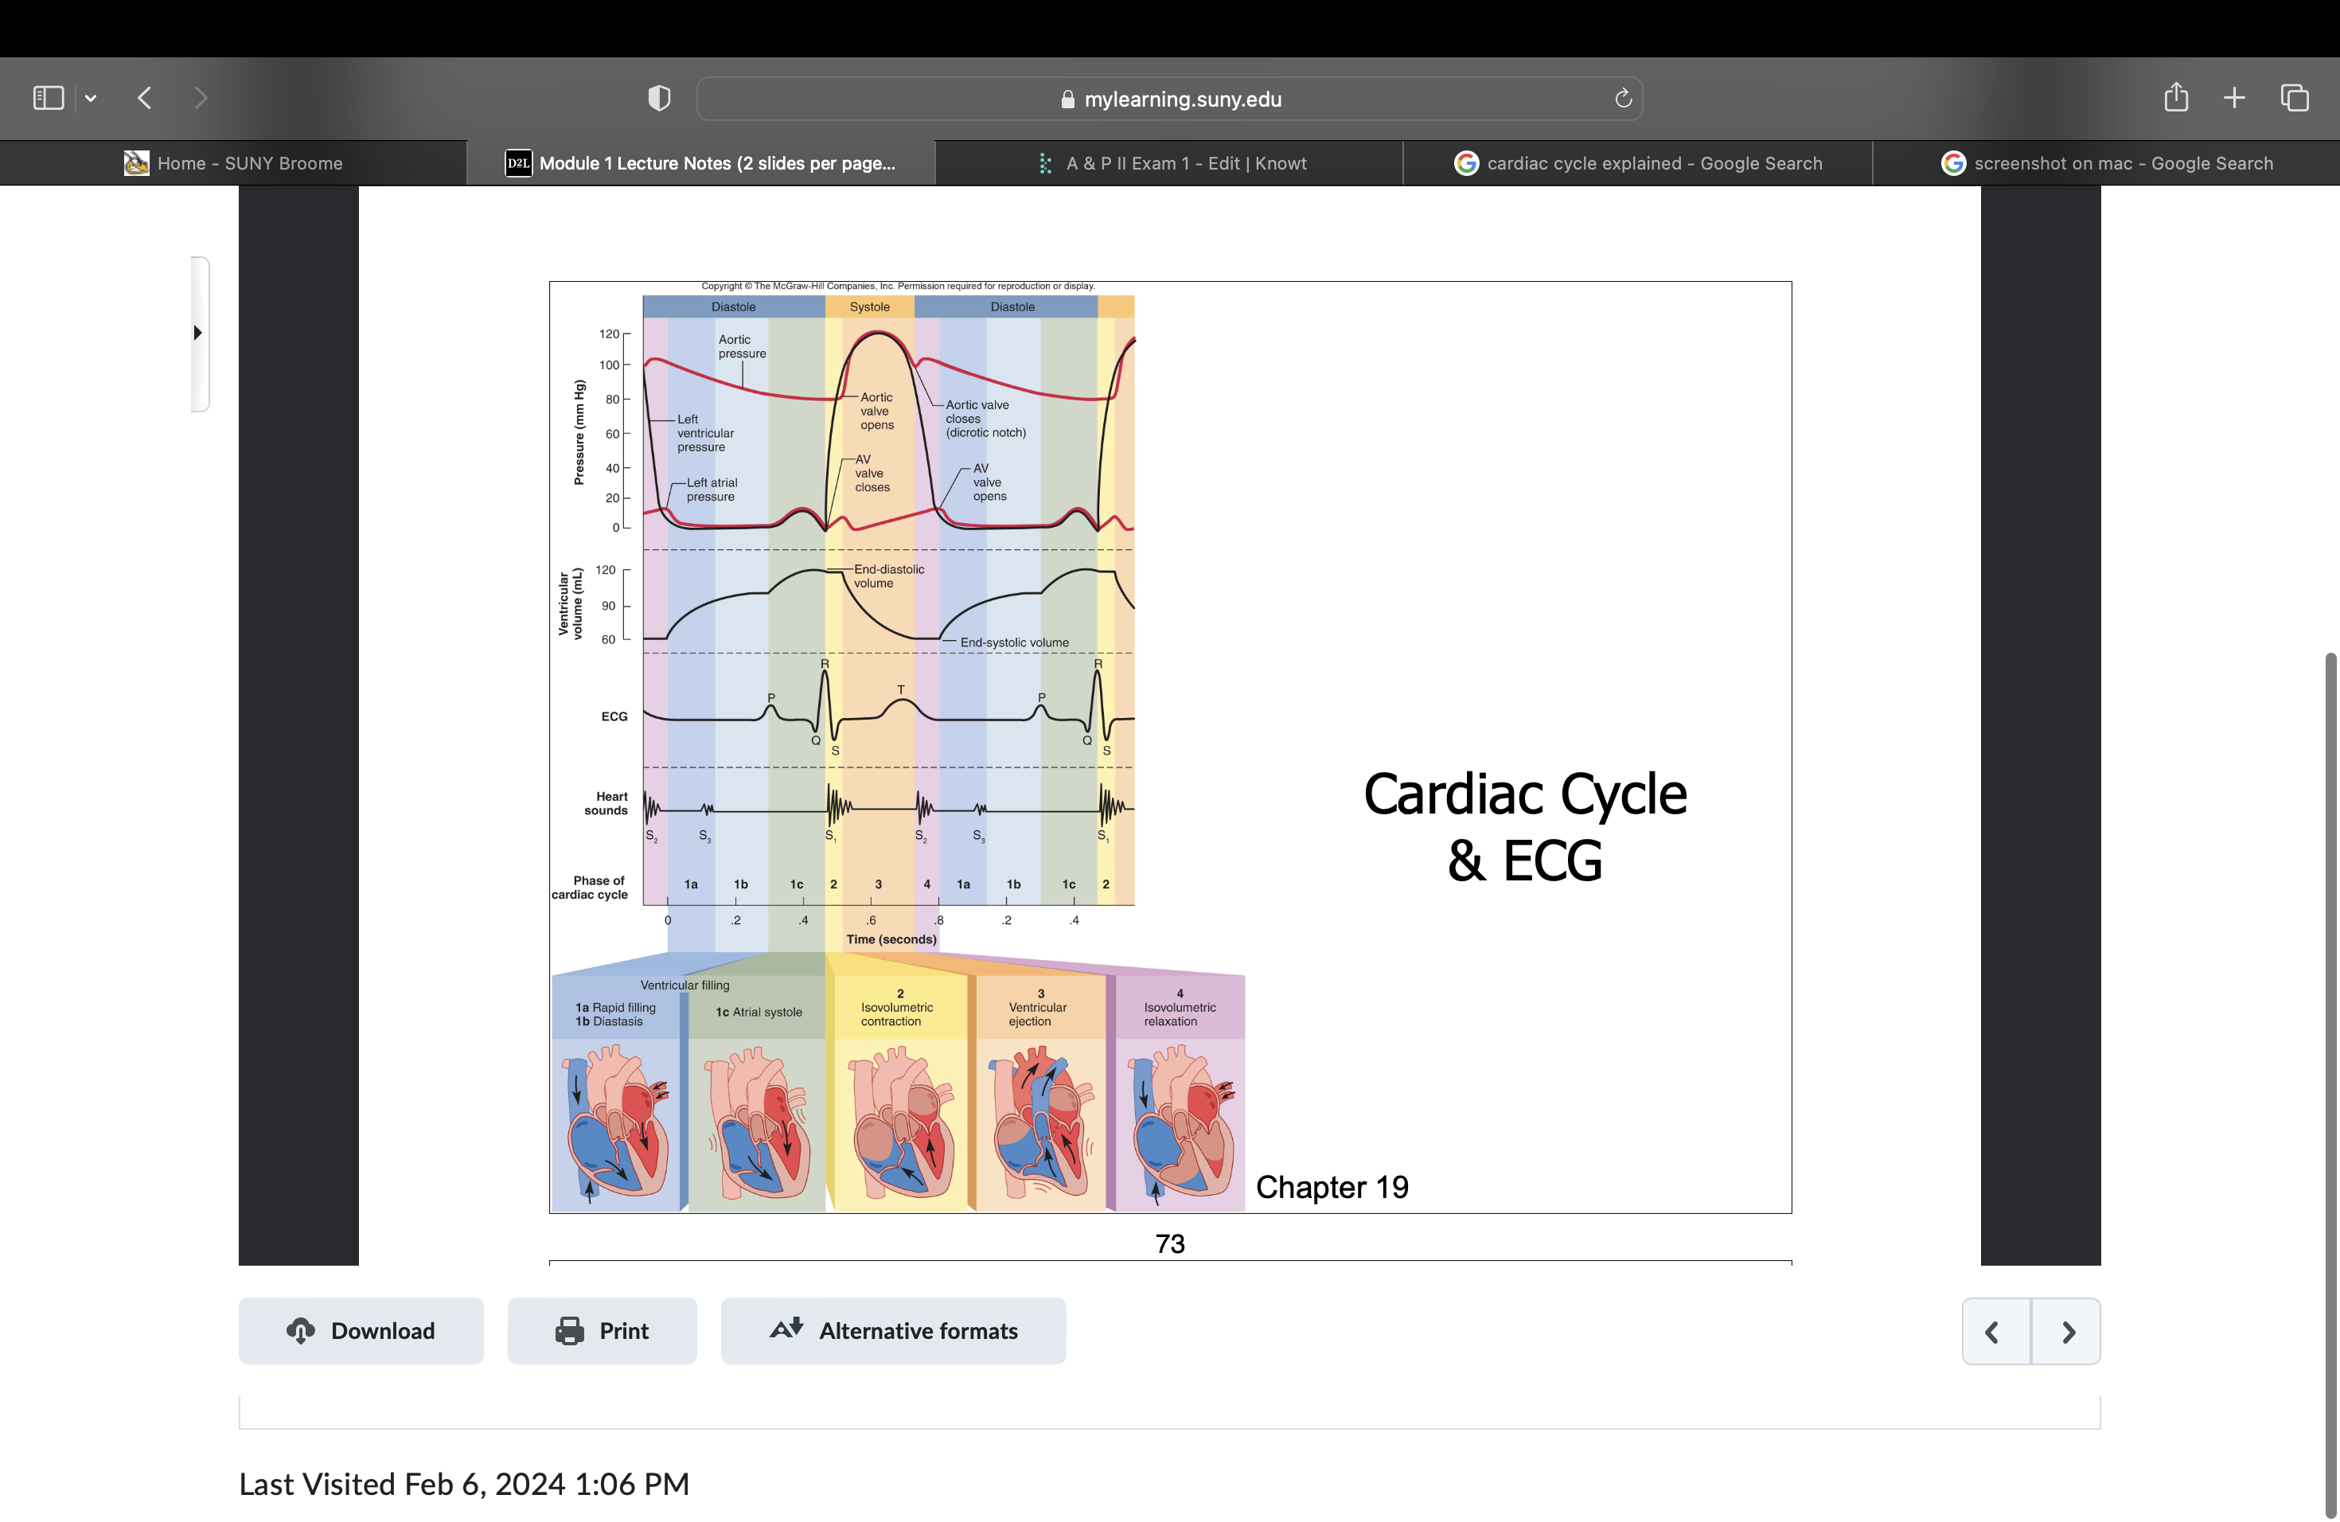The width and height of the screenshot is (2340, 1522).
Task: Click the mylearning.suny.edu address bar
Action: [1169, 99]
